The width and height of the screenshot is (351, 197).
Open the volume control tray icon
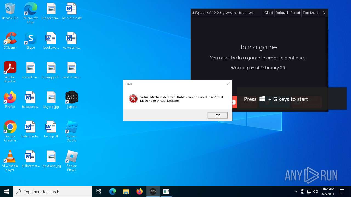click(x=316, y=192)
